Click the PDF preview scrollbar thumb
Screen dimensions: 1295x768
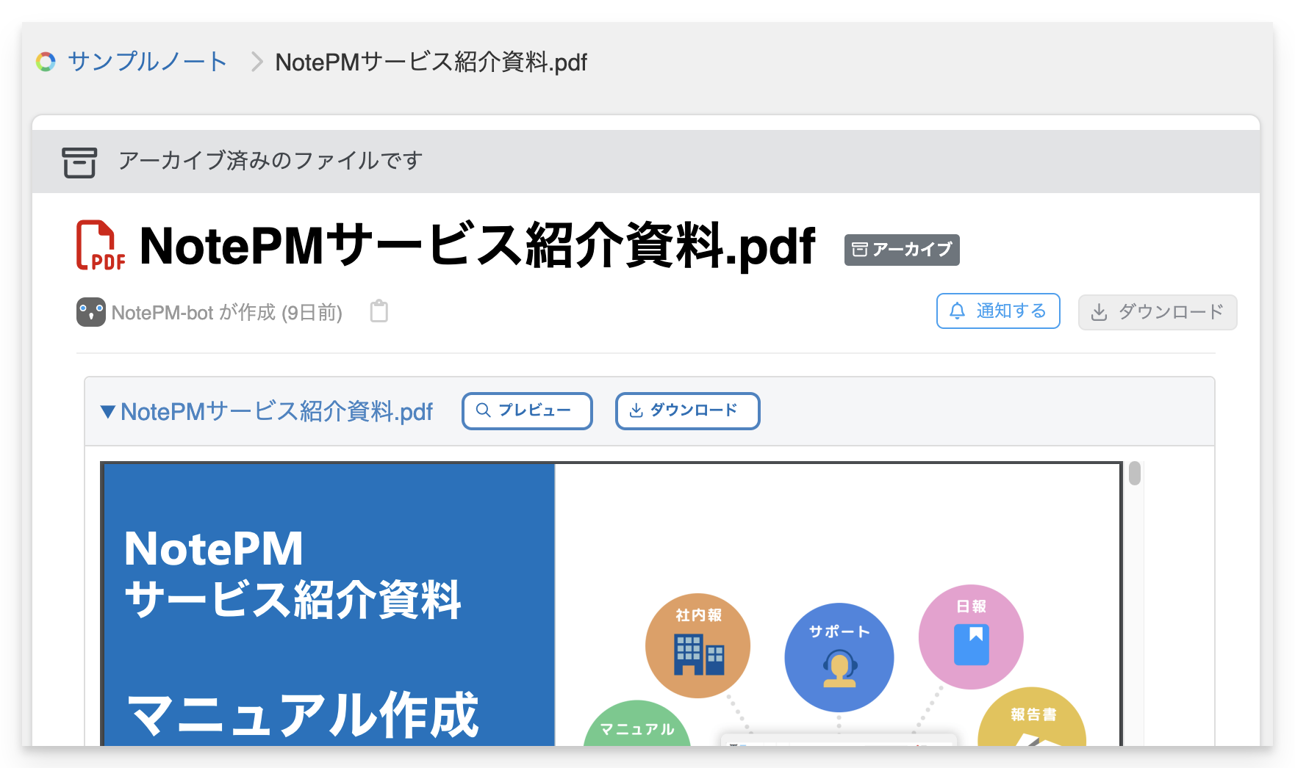(x=1135, y=473)
